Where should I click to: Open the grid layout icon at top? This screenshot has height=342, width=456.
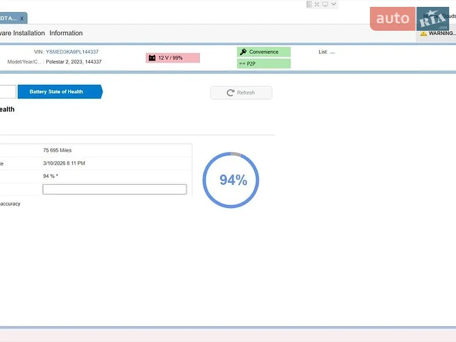point(309,4)
